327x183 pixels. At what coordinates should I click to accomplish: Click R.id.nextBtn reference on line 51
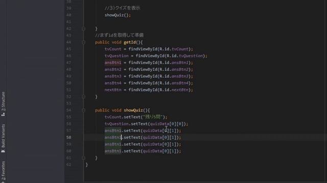coord(174,90)
